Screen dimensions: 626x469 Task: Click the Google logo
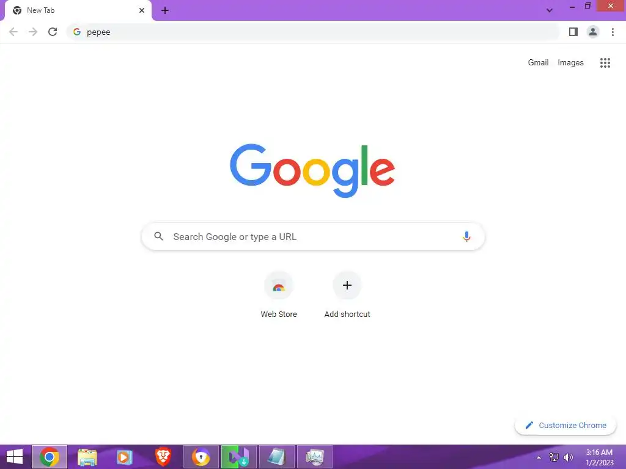312,171
